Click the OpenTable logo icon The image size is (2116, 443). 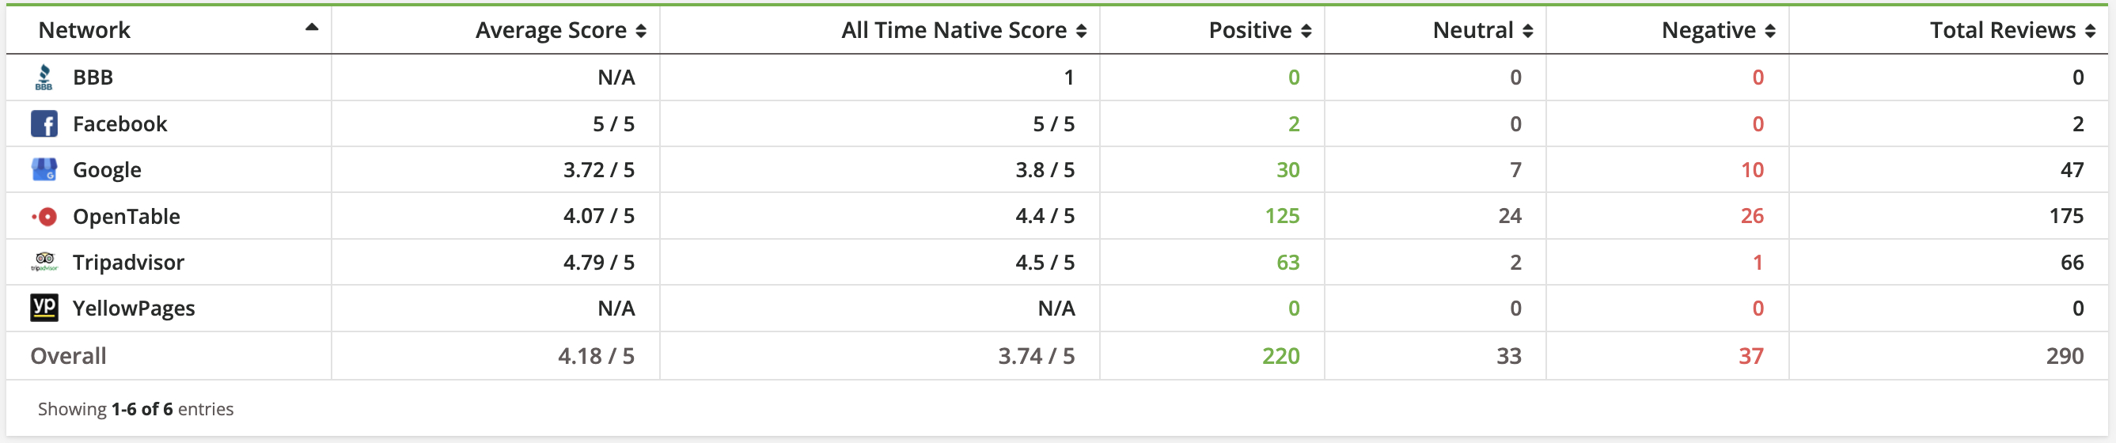click(44, 217)
